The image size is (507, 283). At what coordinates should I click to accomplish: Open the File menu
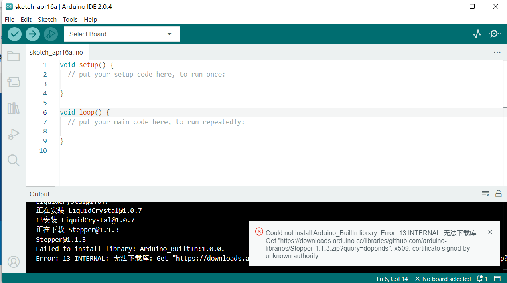(x=10, y=19)
